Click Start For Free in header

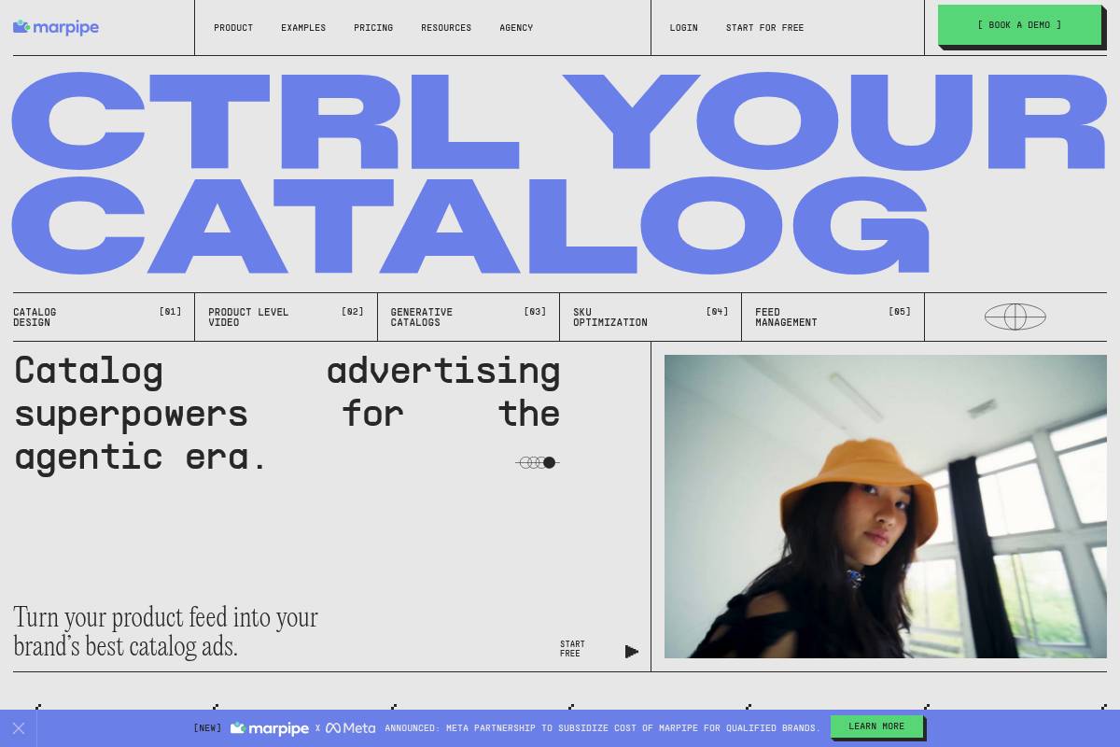[x=764, y=28]
